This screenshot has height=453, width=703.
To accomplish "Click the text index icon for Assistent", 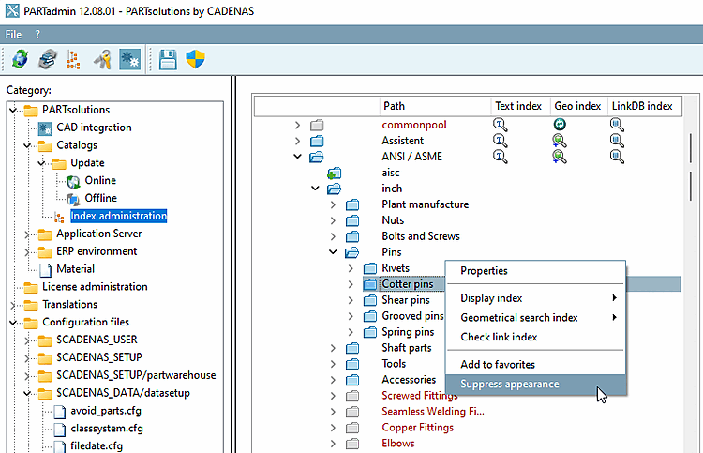I will click(500, 141).
